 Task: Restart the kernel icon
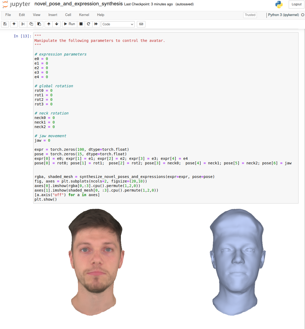88,24
